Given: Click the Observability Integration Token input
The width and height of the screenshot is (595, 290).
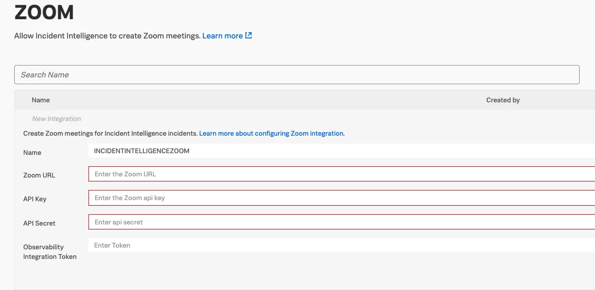Looking at the screenshot, I should (342, 245).
